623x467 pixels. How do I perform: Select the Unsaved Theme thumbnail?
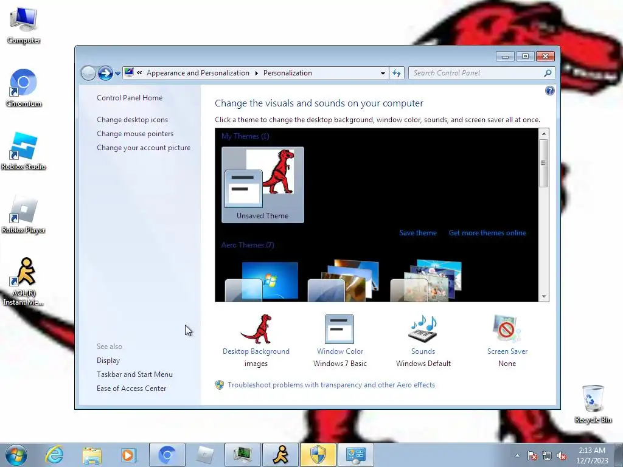coord(263,185)
